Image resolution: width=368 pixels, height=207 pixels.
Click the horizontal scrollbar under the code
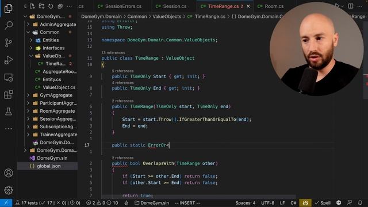click(x=199, y=196)
